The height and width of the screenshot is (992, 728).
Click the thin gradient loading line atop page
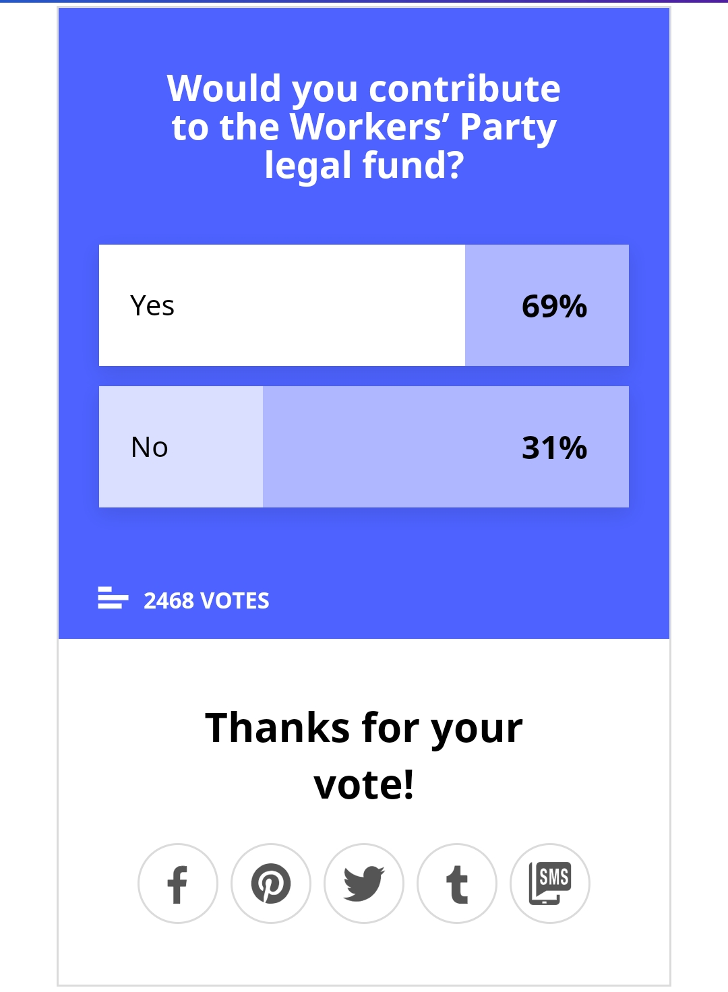(x=364, y=1)
